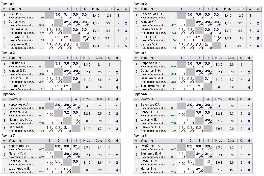
Task: Open participant Ухин И. О. in Группа-1
Action: click(16, 14)
